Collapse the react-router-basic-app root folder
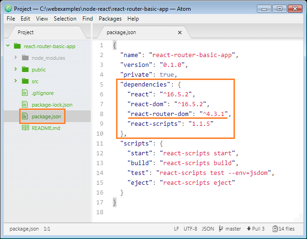 pyautogui.click(x=8, y=46)
